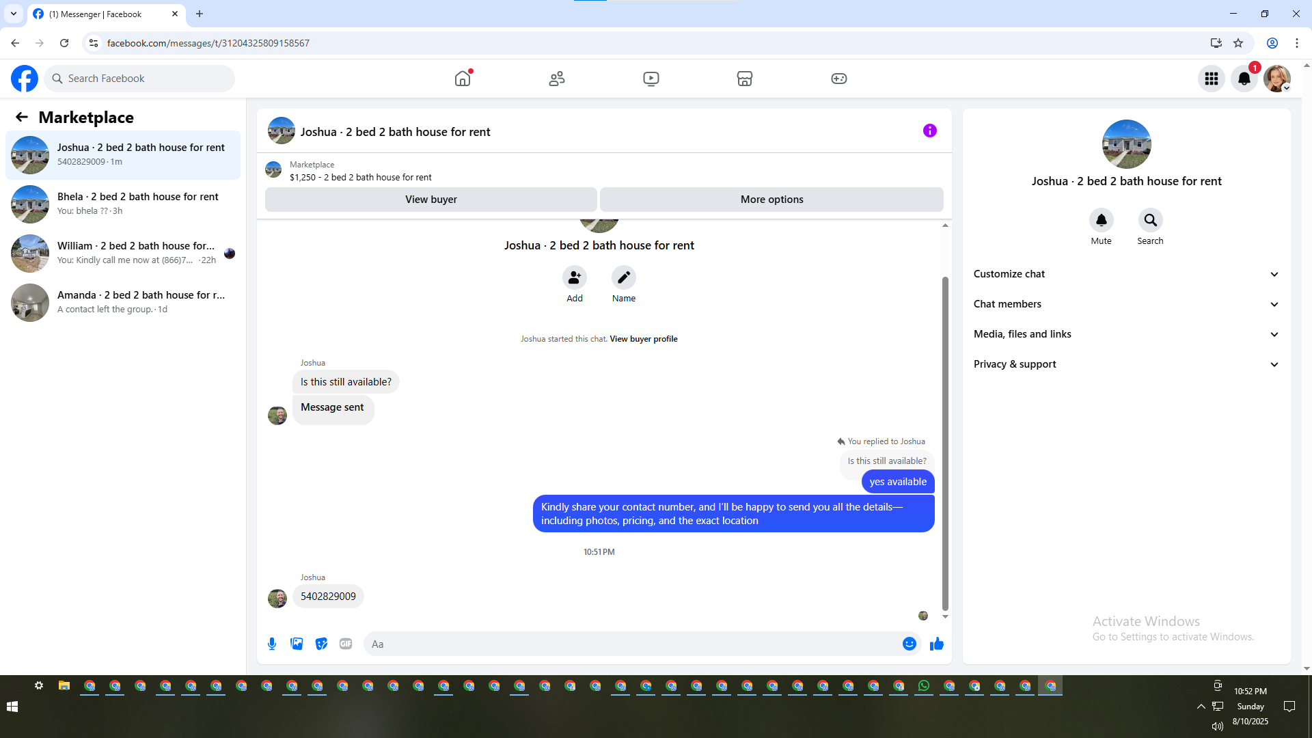Open WhatsApp from the Windows taskbar
Screen dimensions: 1312x738
(x=924, y=686)
